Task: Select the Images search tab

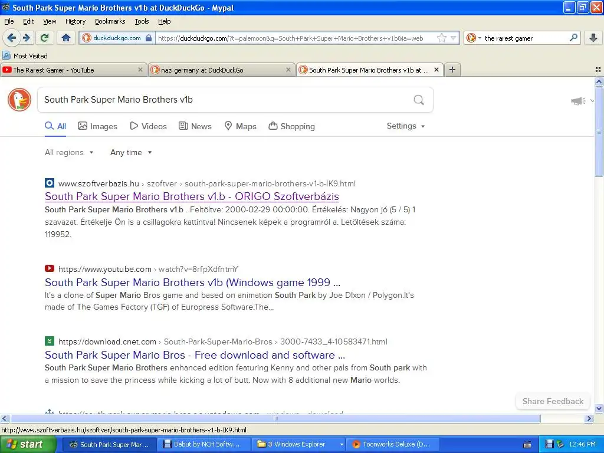Action: point(97,126)
